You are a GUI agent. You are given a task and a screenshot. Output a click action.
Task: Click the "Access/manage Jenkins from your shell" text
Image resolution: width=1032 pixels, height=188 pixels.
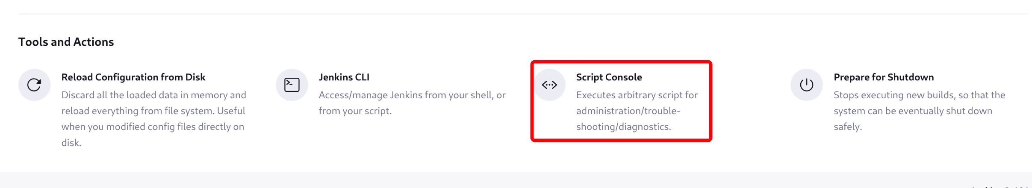pyautogui.click(x=412, y=95)
